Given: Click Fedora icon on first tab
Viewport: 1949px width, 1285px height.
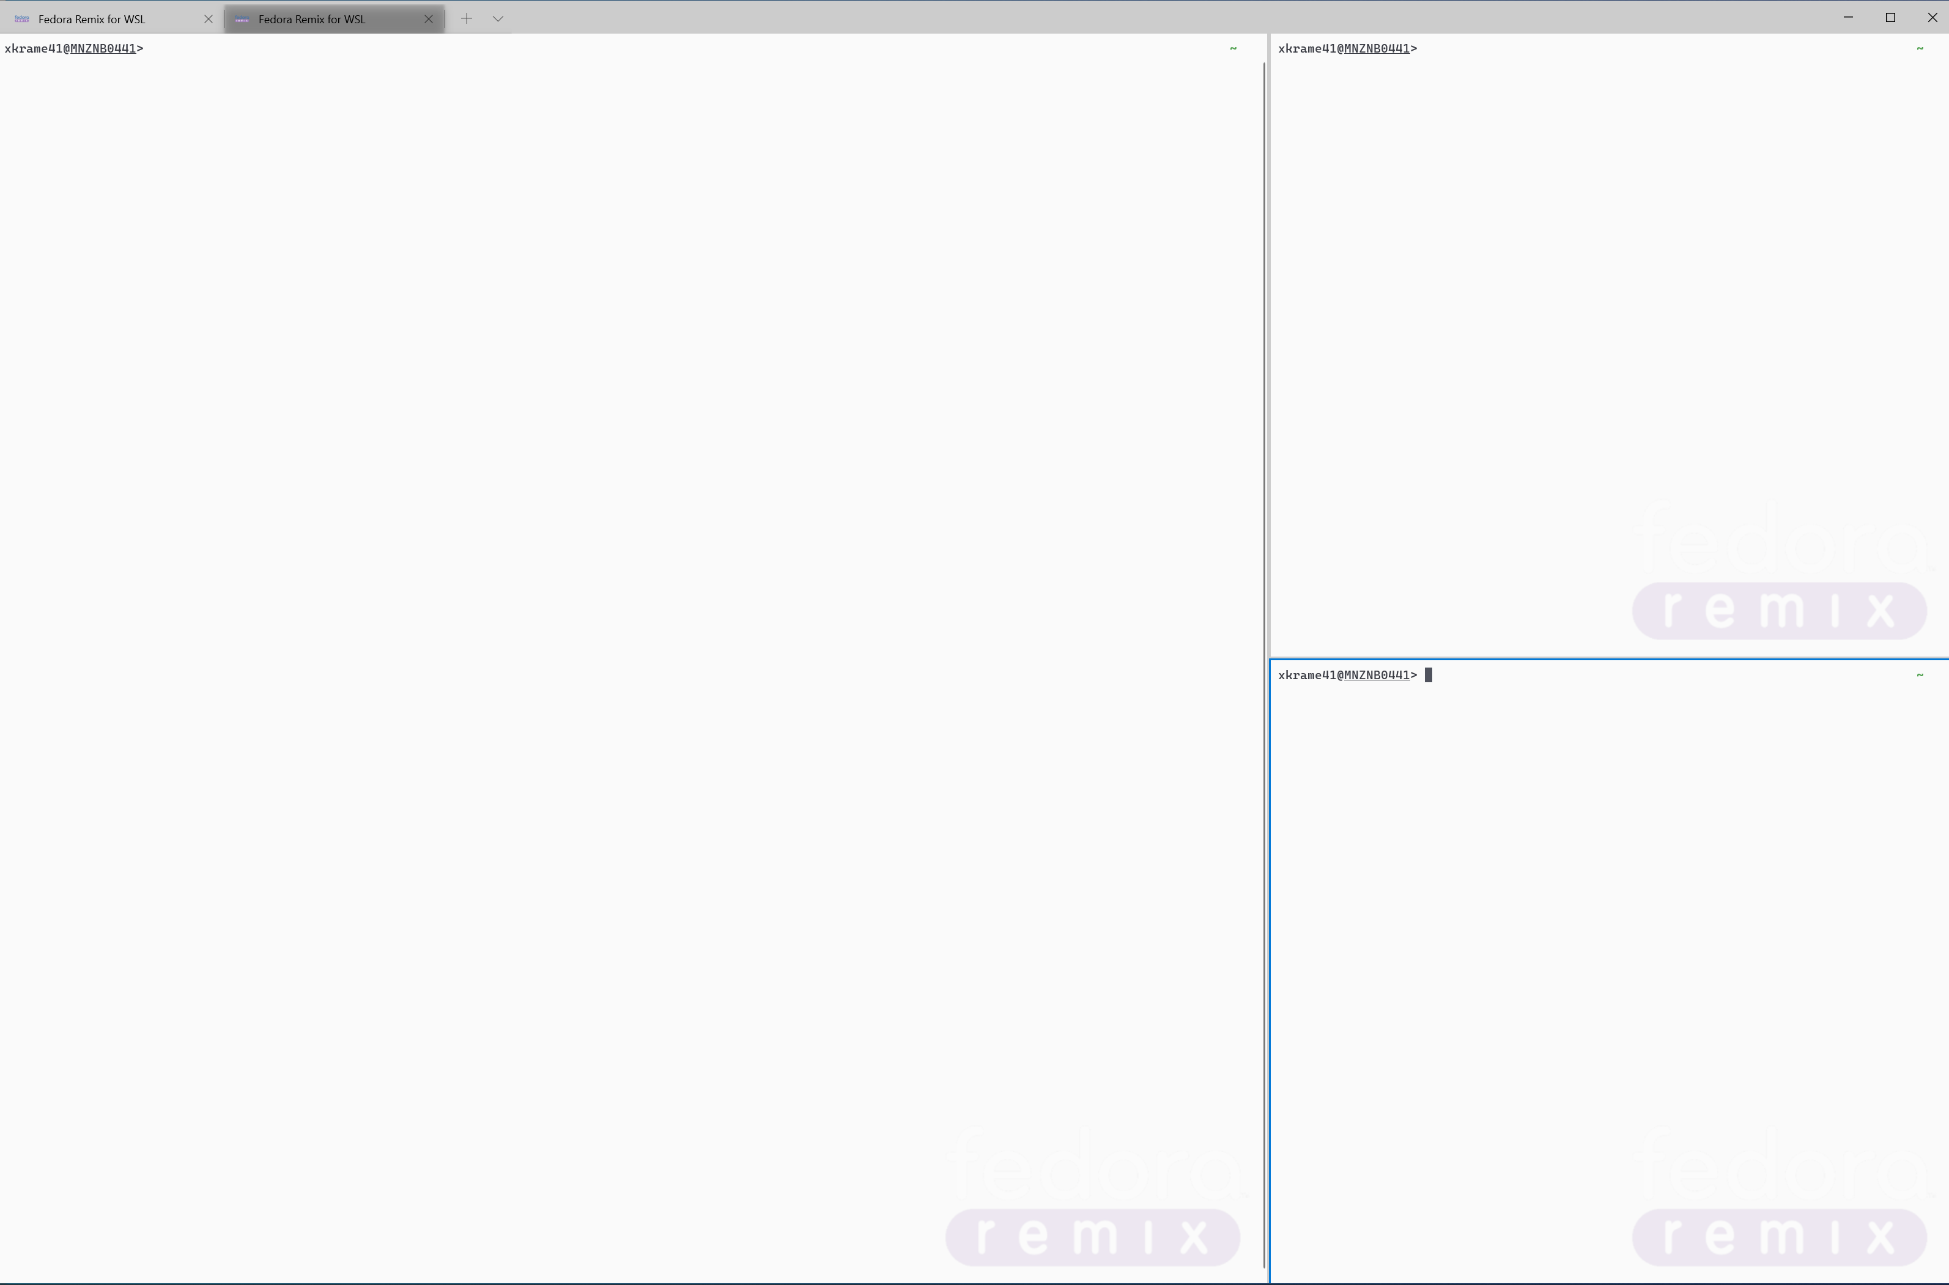Looking at the screenshot, I should [x=22, y=19].
